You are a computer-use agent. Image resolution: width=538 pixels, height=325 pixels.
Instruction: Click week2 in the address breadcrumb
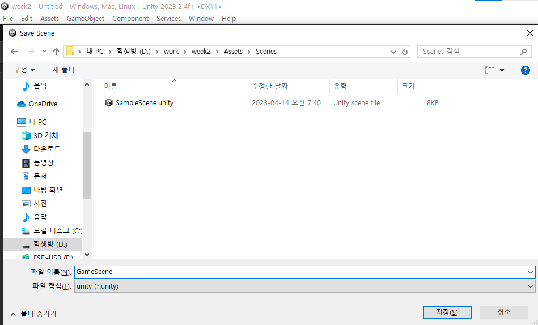point(201,52)
